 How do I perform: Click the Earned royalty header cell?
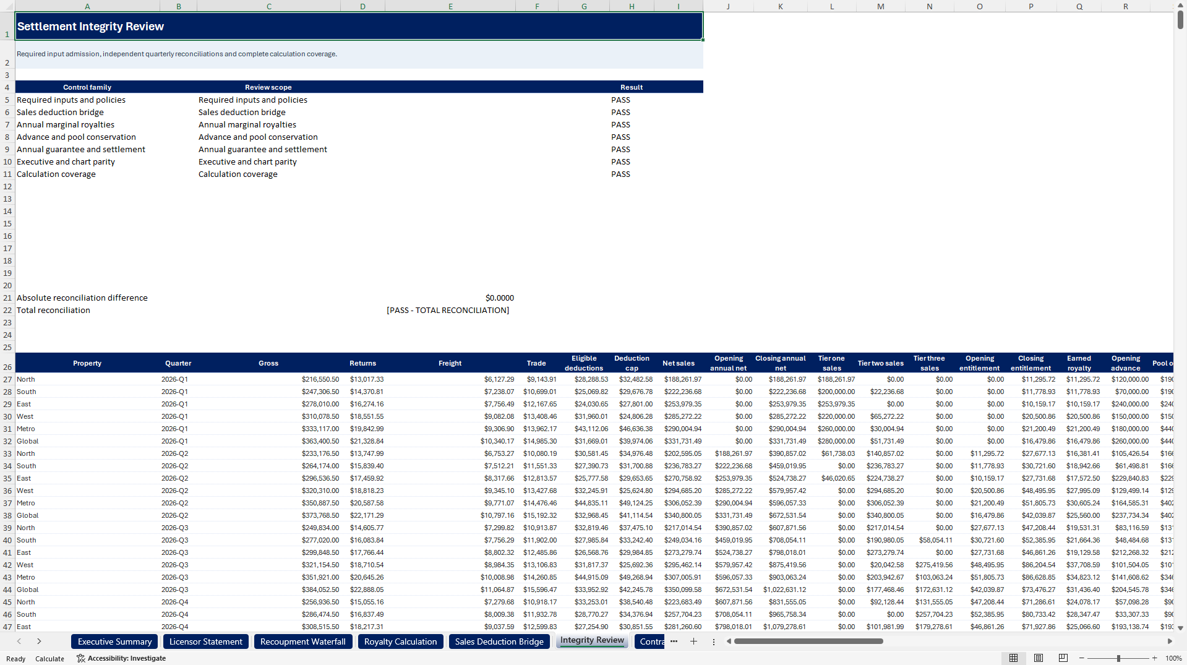coord(1079,363)
